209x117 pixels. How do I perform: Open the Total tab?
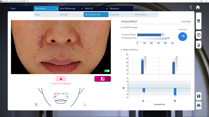(21, 9)
